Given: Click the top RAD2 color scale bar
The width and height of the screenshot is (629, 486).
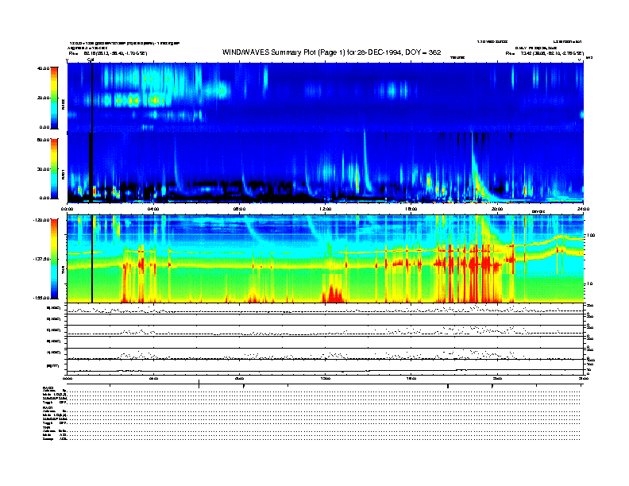Looking at the screenshot, I should (53, 97).
